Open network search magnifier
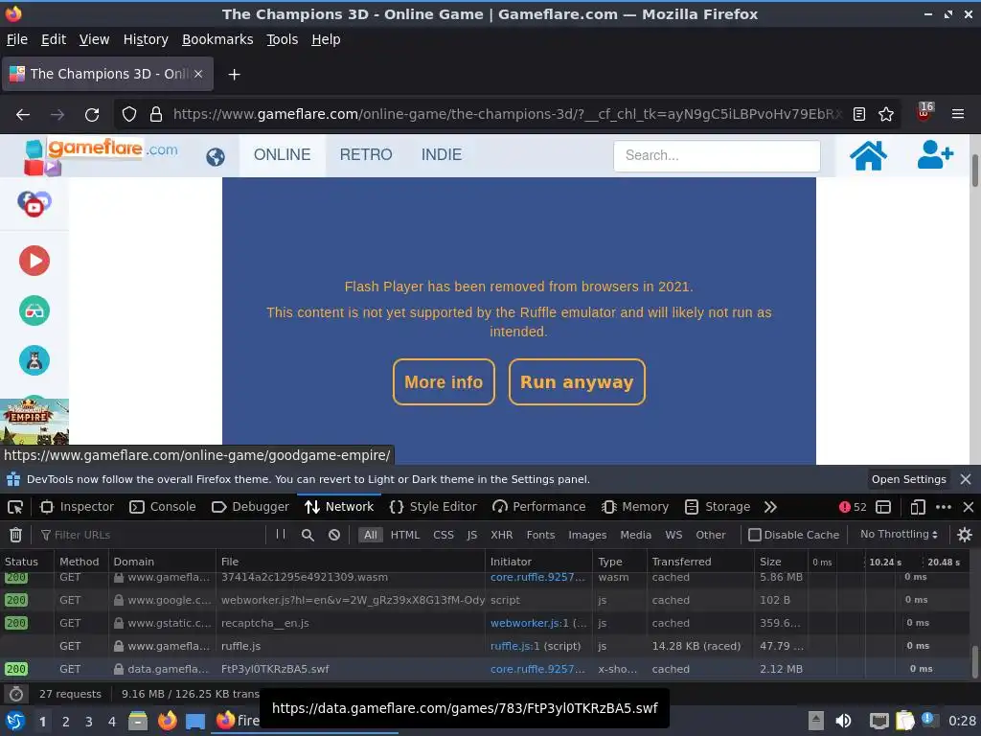981x736 pixels. point(308,535)
